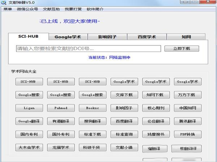Open the 万方下载 site button
217x162 pixels.
coord(188,95)
